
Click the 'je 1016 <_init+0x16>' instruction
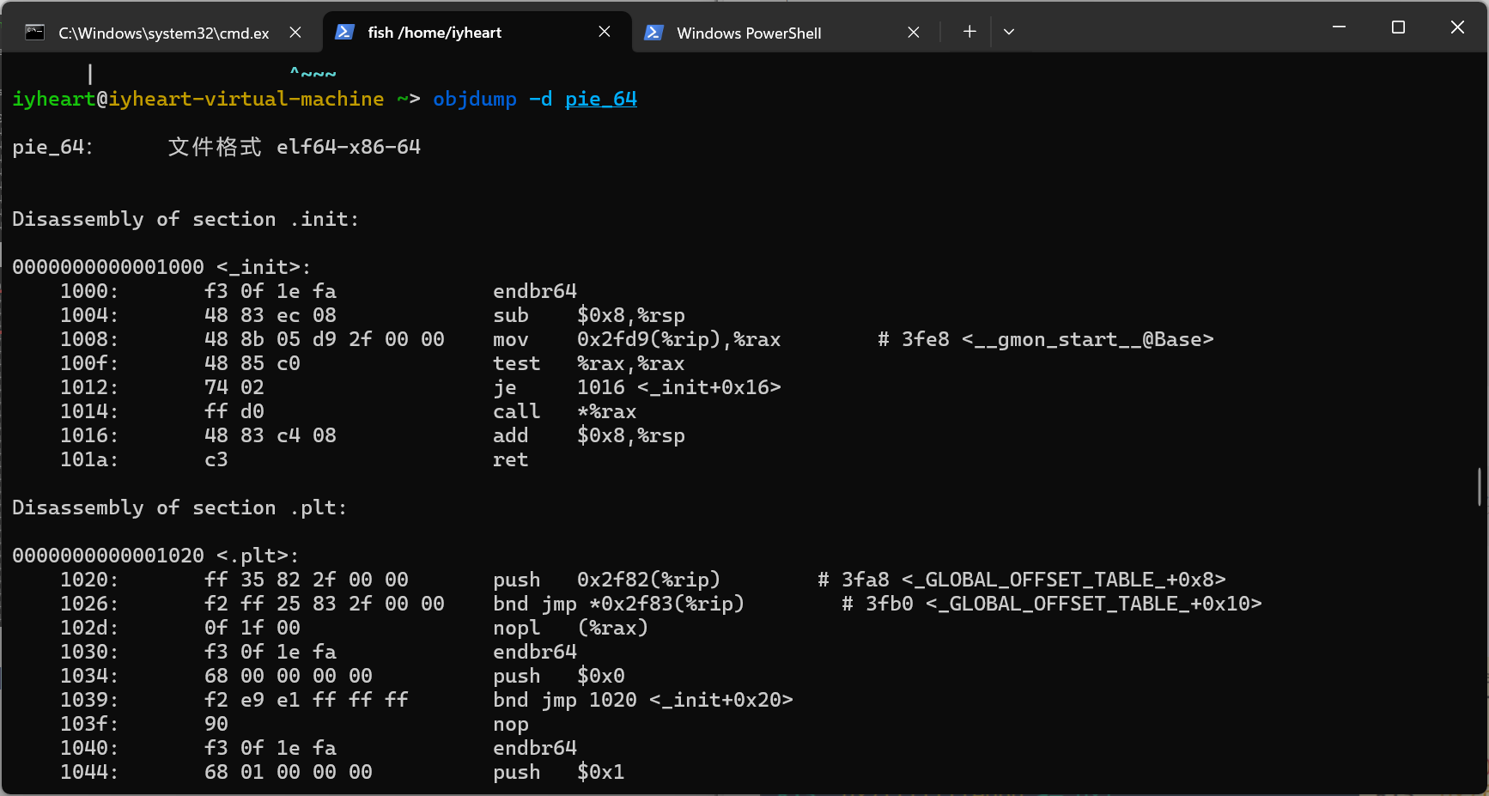[x=637, y=387]
